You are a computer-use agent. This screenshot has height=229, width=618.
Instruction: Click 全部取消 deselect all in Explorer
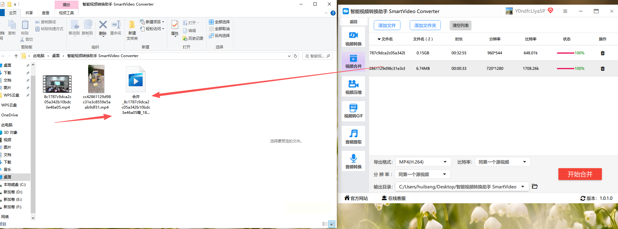(219, 29)
